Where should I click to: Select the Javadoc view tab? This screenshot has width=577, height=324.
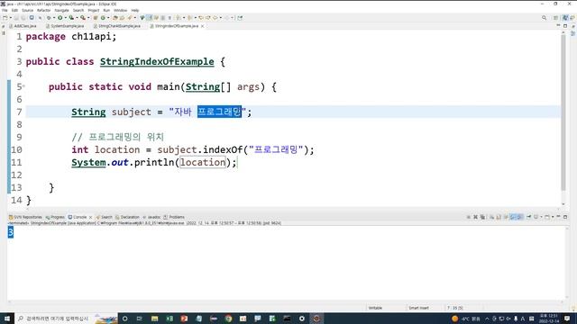pos(151,217)
